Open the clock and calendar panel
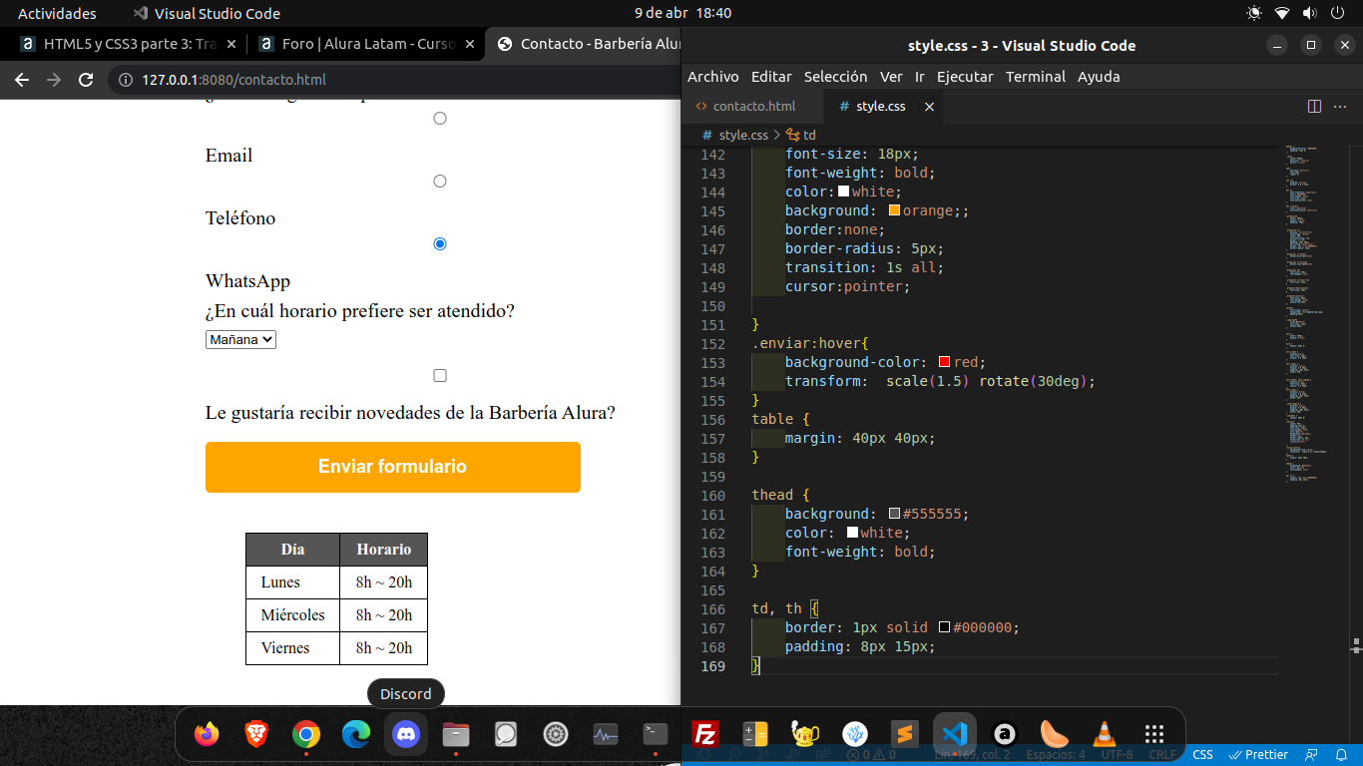Screen dimensions: 1363x766 pos(682,13)
